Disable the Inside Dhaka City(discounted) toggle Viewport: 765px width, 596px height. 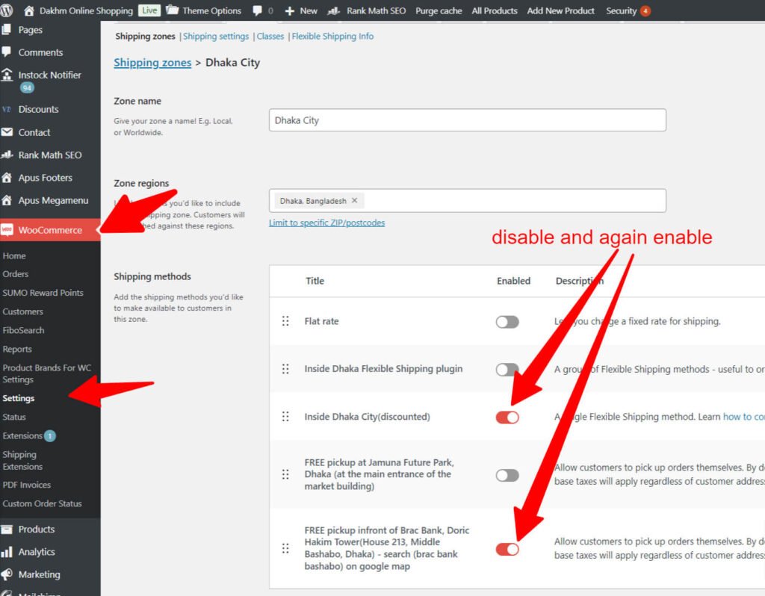[507, 417]
